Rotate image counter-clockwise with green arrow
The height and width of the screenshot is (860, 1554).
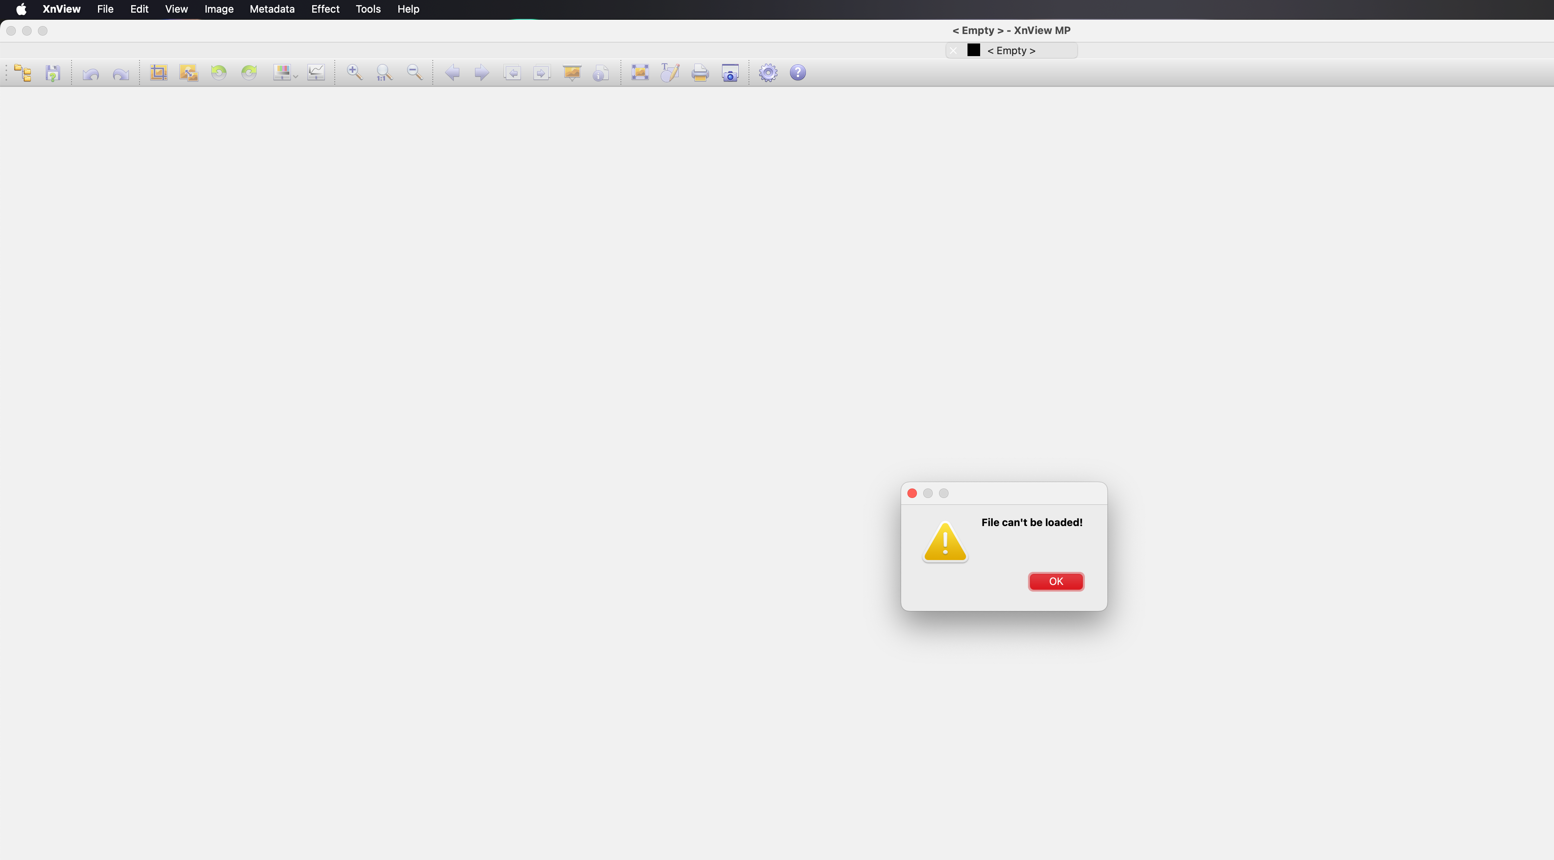pyautogui.click(x=219, y=73)
